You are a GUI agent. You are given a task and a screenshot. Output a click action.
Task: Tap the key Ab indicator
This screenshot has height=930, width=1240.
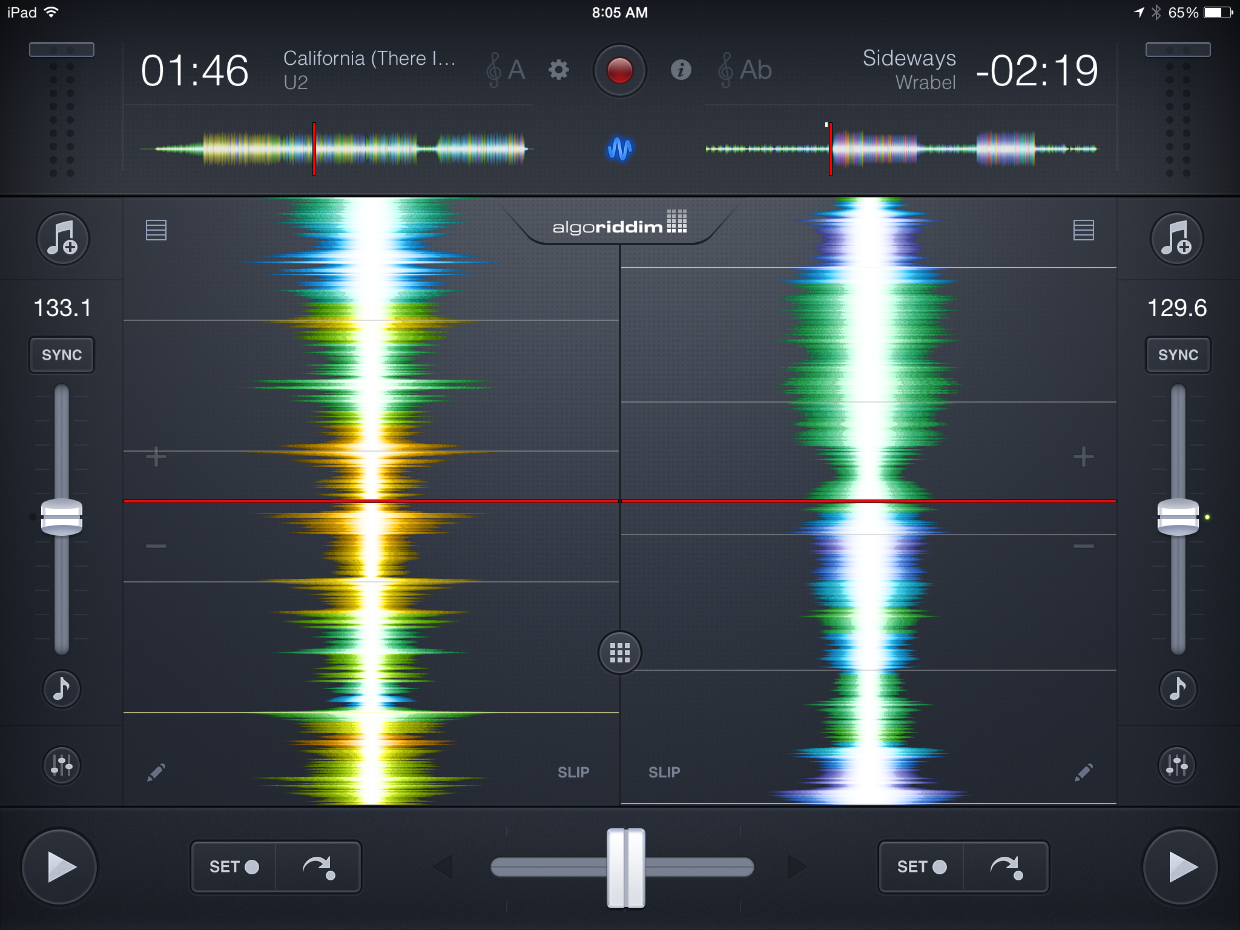(x=745, y=70)
